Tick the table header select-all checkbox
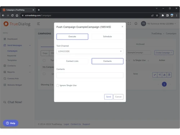The height and width of the screenshot is (135, 180). pyautogui.click(x=44, y=60)
